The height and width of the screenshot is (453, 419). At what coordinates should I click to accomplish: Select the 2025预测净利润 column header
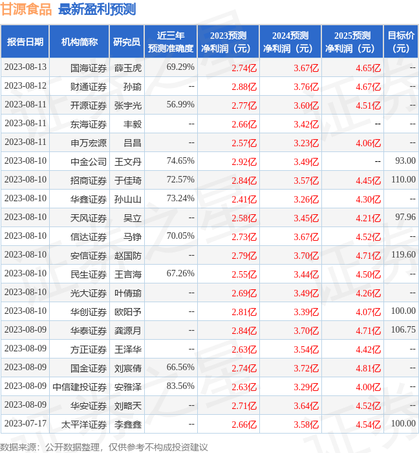[352, 42]
